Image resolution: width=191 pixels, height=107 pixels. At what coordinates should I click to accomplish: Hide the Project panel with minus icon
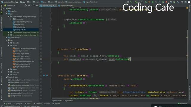(x=37, y=6)
